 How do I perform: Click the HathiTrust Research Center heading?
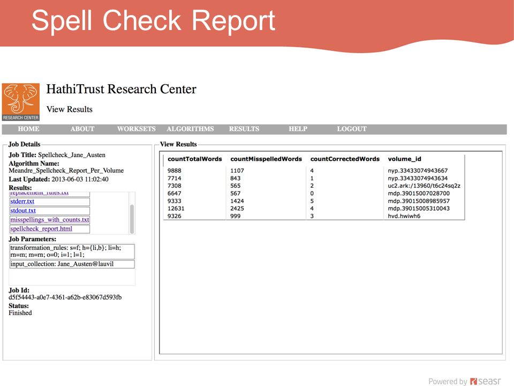pos(122,90)
